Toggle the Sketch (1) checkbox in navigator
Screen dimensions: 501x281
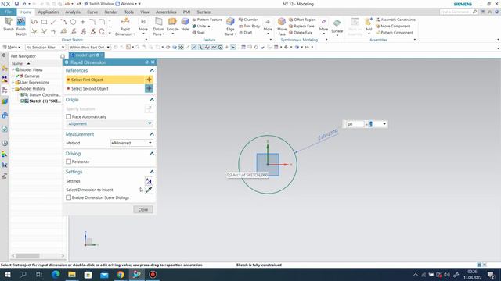click(23, 101)
